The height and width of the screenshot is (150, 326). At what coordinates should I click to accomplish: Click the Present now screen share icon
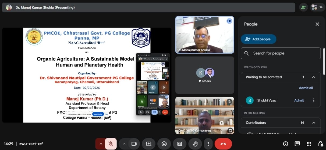pos(148,144)
